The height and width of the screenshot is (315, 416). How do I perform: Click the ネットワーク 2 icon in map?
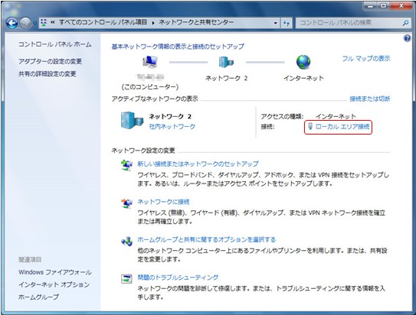(x=226, y=62)
